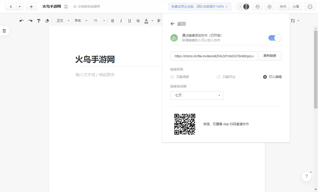Clear formatting with the eraser icon
Image resolution: width=318 pixels, height=192 pixels.
pyautogui.click(x=47, y=21)
